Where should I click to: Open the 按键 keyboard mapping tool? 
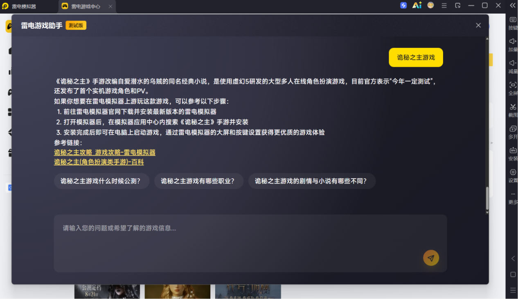513,23
